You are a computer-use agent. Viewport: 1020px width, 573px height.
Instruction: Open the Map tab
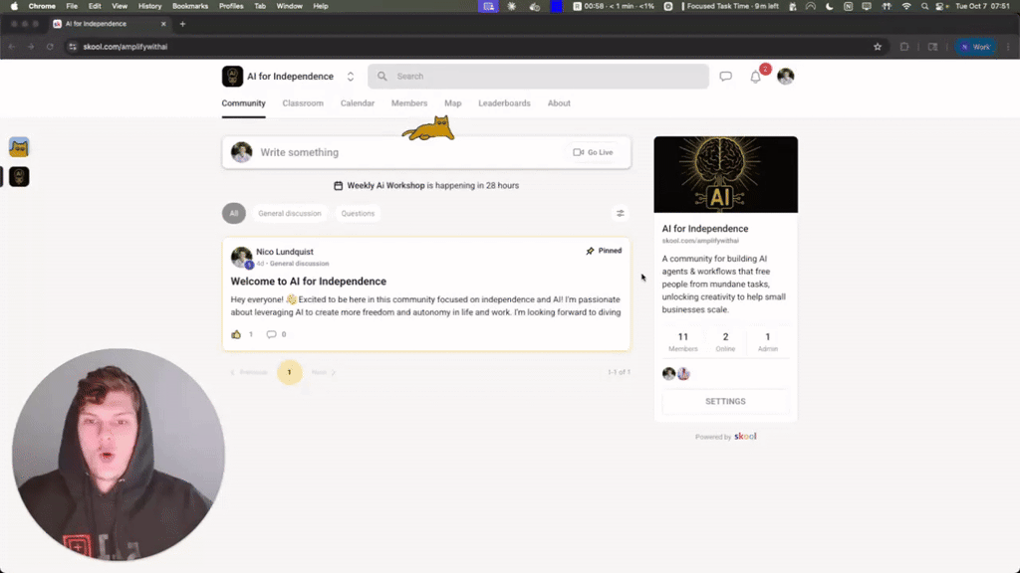coord(453,103)
